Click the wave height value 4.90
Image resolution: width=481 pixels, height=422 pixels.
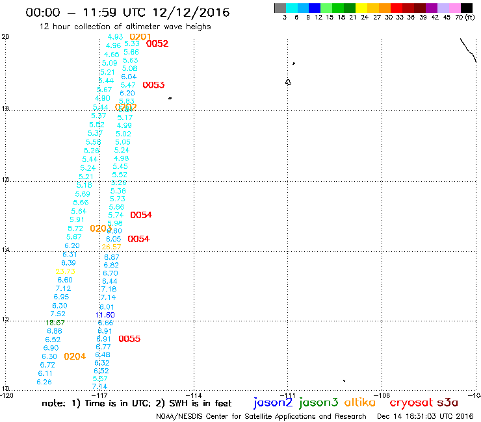[103, 98]
